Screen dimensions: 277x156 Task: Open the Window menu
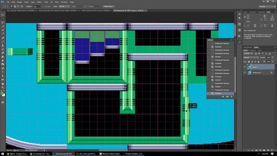coord(64,2)
